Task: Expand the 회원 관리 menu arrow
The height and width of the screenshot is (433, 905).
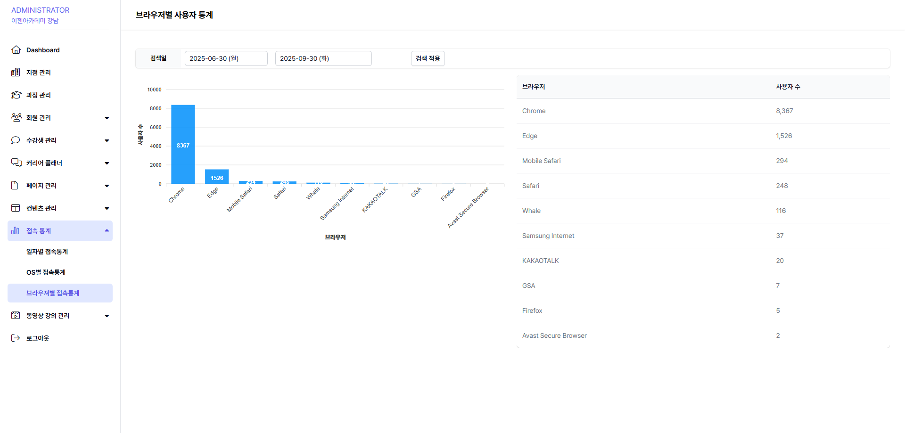Action: coord(107,118)
